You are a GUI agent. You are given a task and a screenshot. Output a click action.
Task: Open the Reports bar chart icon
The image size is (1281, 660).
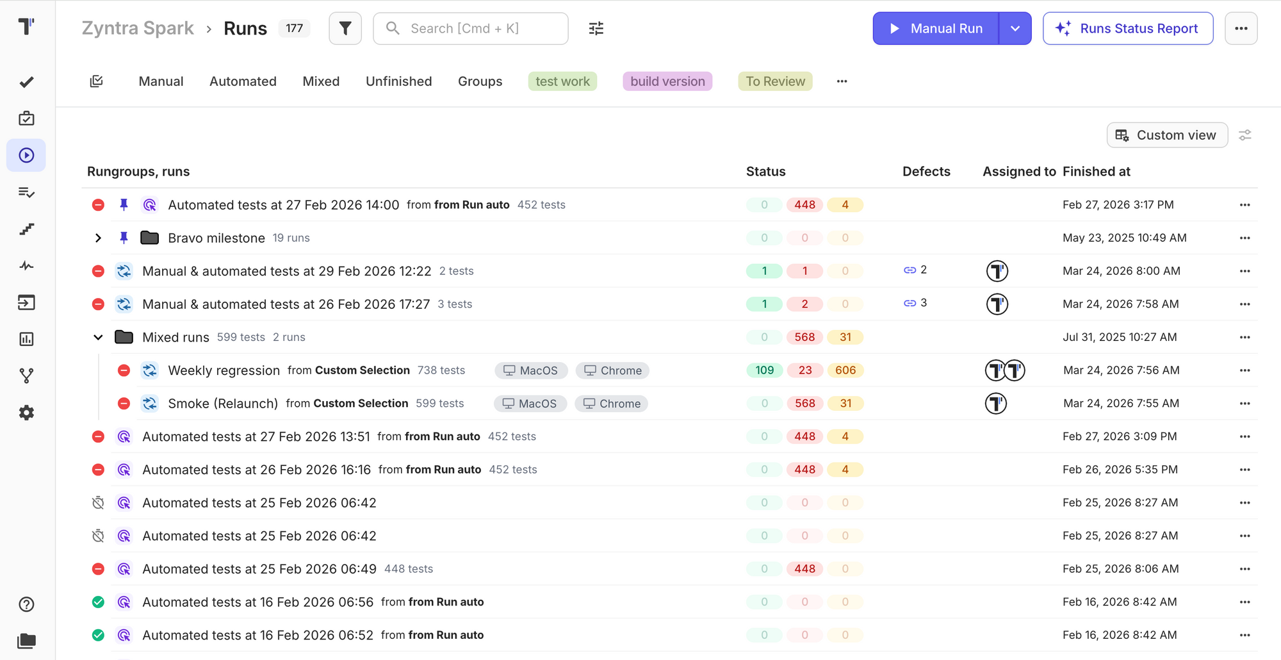pyautogui.click(x=26, y=339)
